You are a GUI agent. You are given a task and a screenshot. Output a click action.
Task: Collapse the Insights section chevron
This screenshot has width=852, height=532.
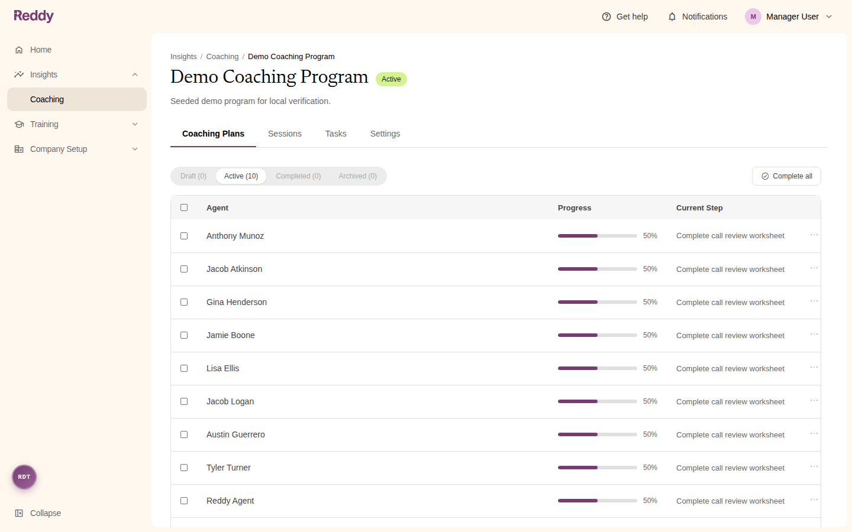135,74
